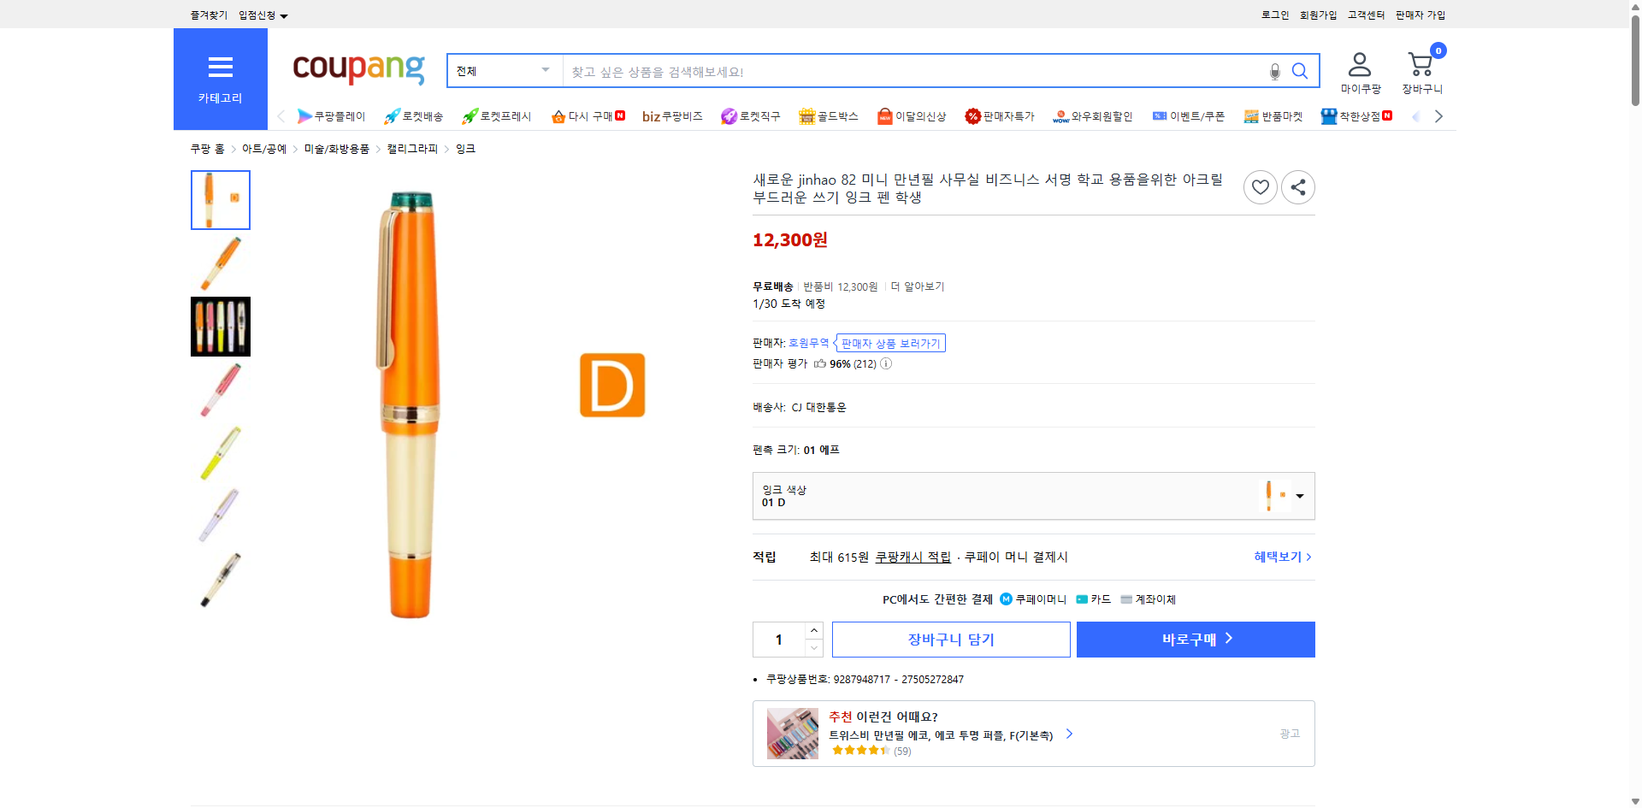
Task: Increase quantity using the up stepper arrow
Action: [813, 630]
